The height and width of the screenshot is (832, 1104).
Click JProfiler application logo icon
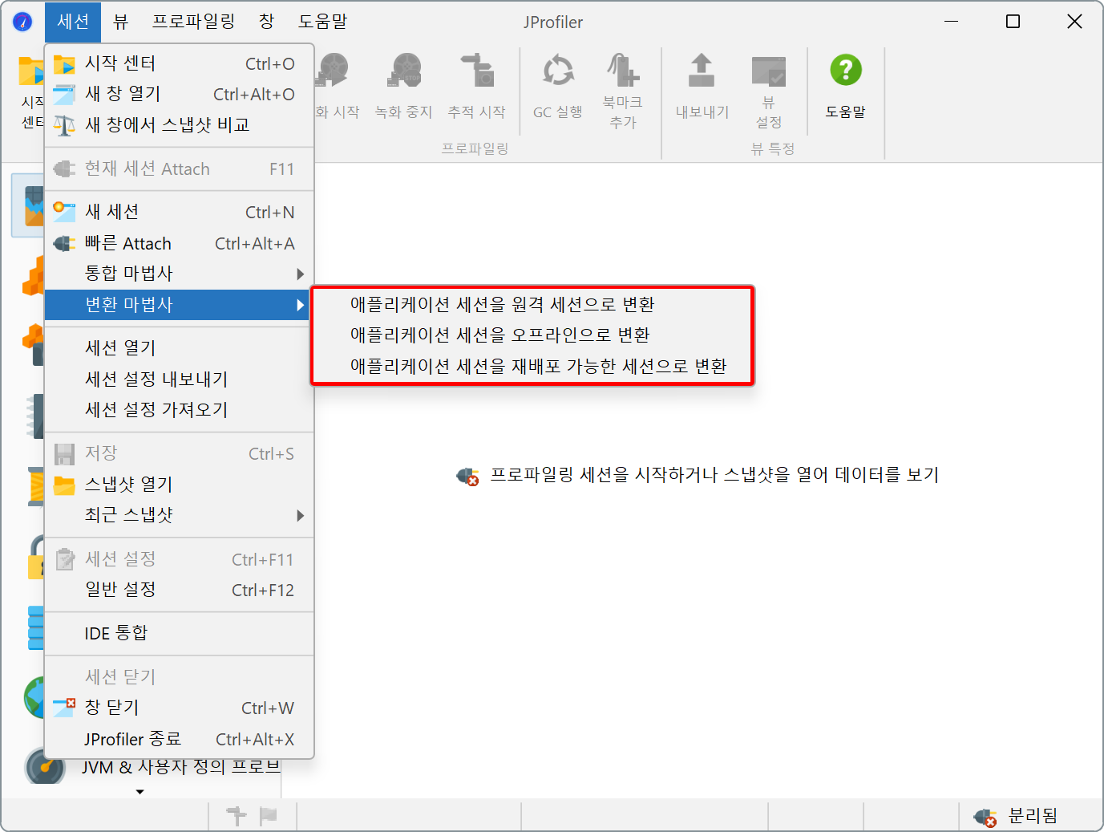(22, 22)
